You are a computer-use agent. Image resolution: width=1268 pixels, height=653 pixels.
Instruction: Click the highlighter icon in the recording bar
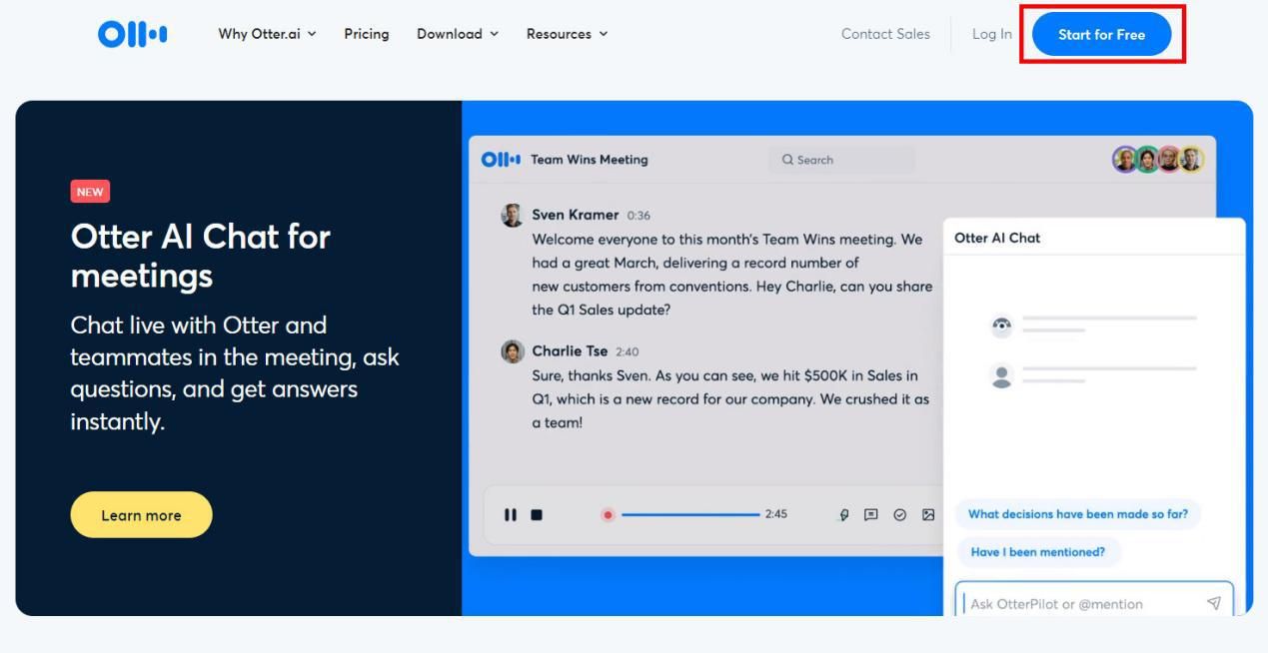[844, 514]
